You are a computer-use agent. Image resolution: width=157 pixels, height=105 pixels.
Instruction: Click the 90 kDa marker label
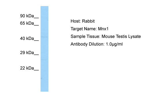(x=29, y=16)
